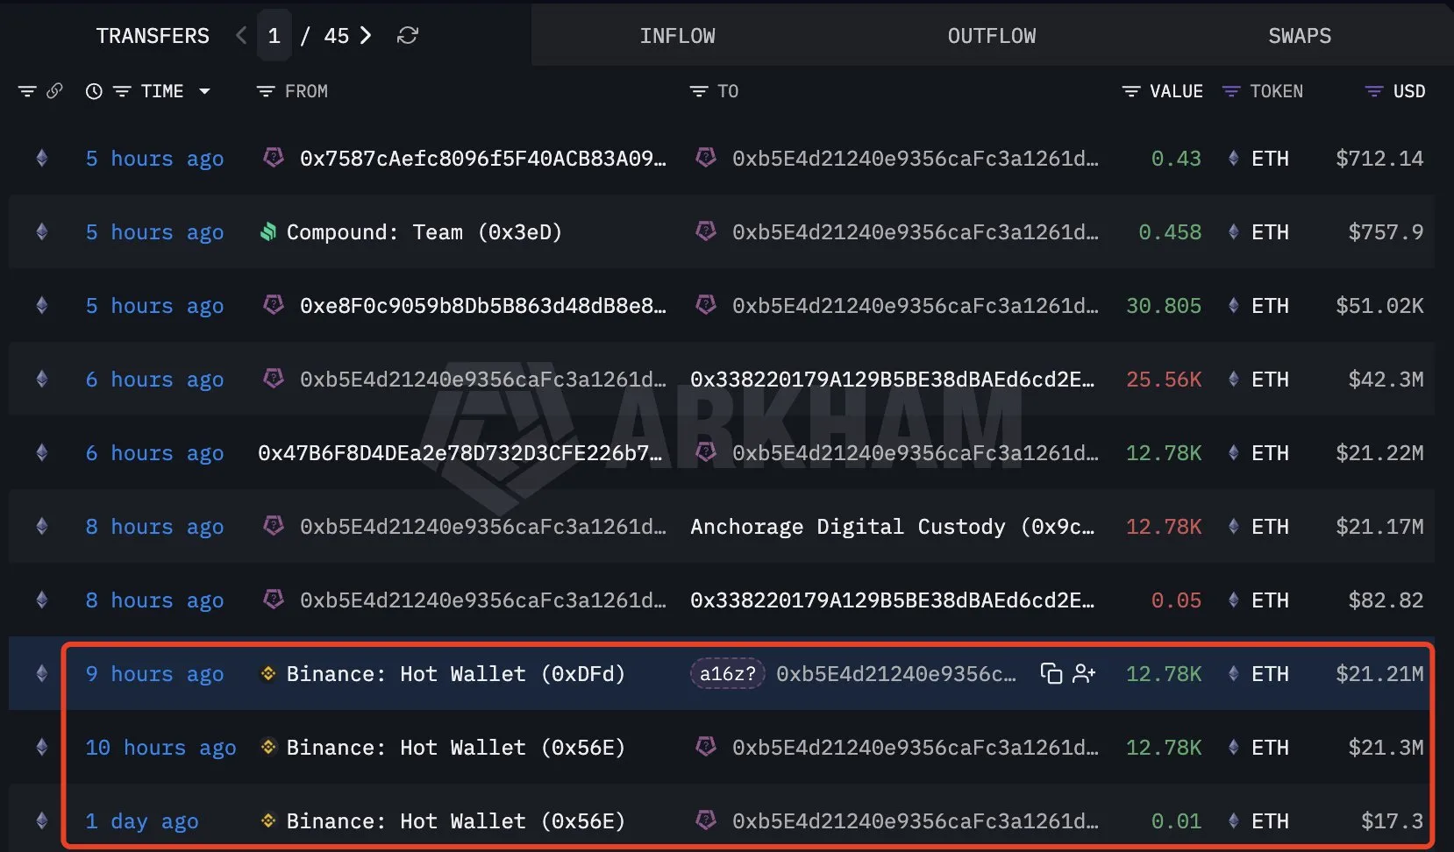Open the 5 hours ago timestamp in the $712.14 row
This screenshot has width=1454, height=852.
[154, 159]
